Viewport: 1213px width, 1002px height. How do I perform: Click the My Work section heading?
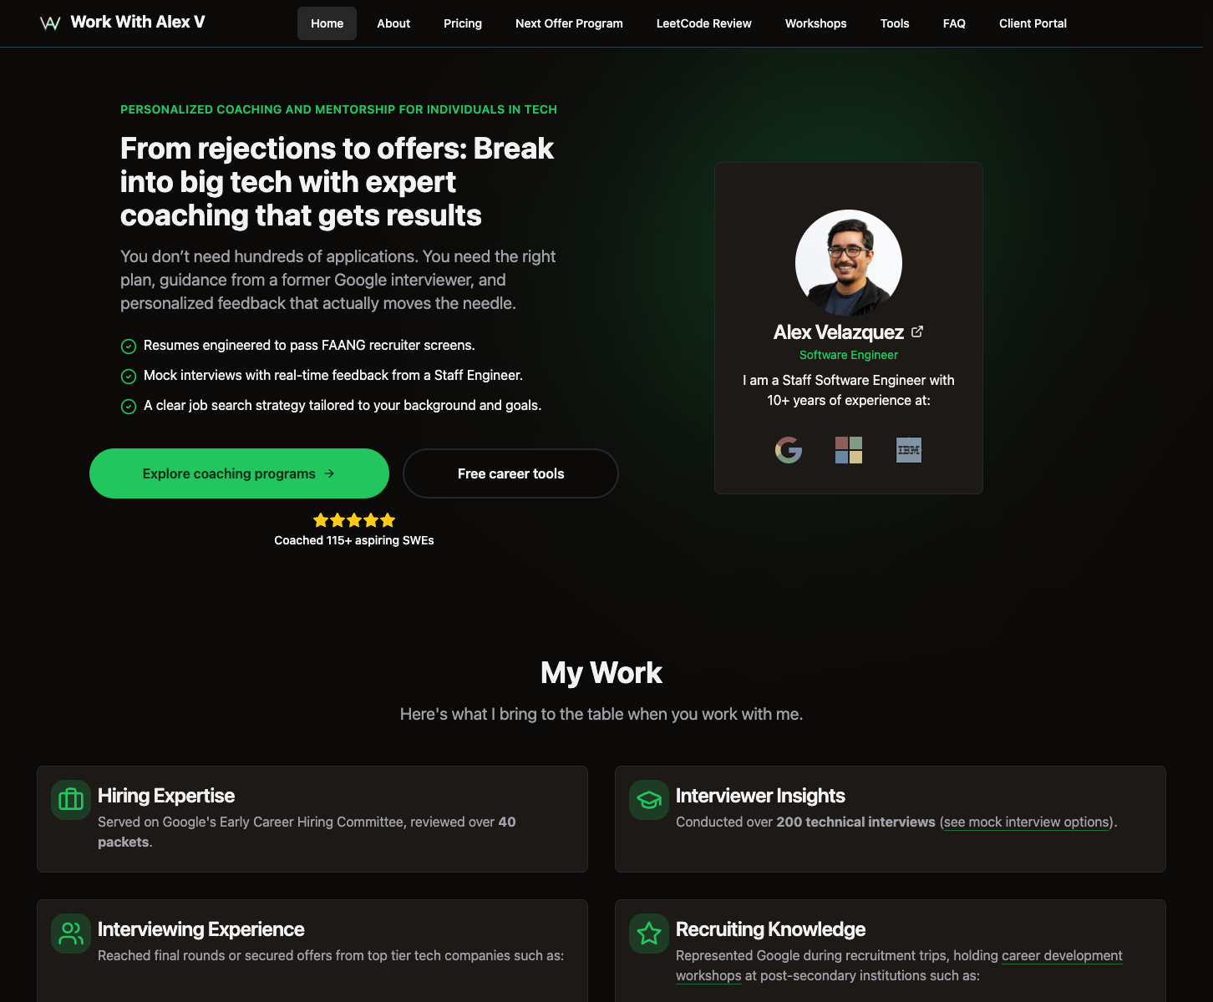click(x=601, y=673)
